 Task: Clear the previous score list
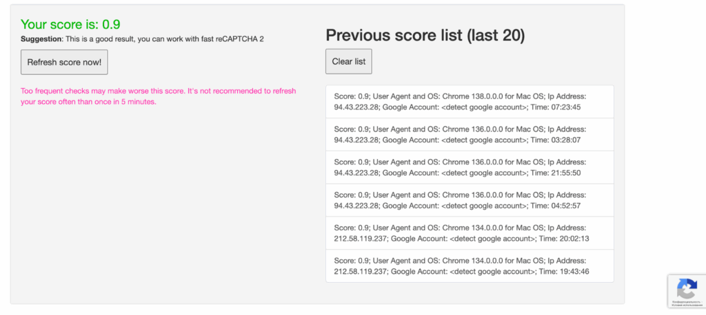click(x=349, y=62)
